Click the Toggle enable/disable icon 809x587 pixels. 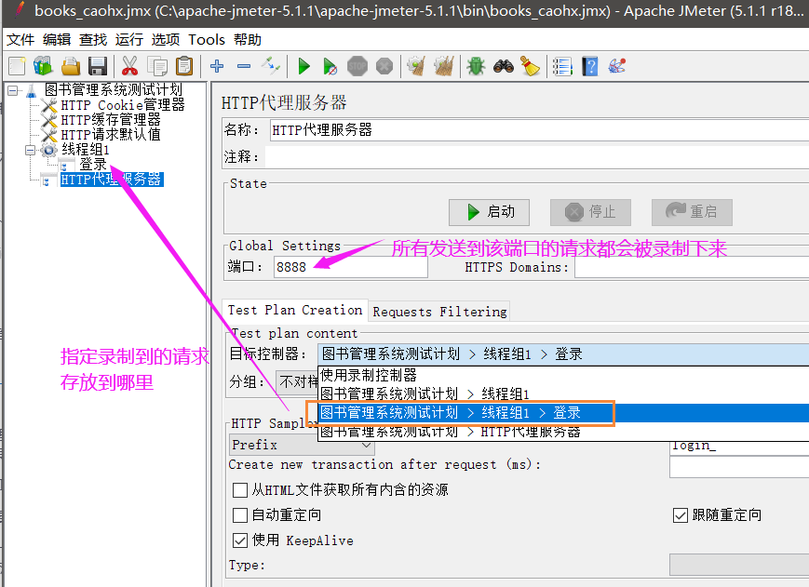pyautogui.click(x=271, y=66)
